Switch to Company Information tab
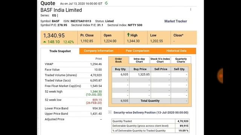The height and width of the screenshot is (135, 241). tap(99, 51)
